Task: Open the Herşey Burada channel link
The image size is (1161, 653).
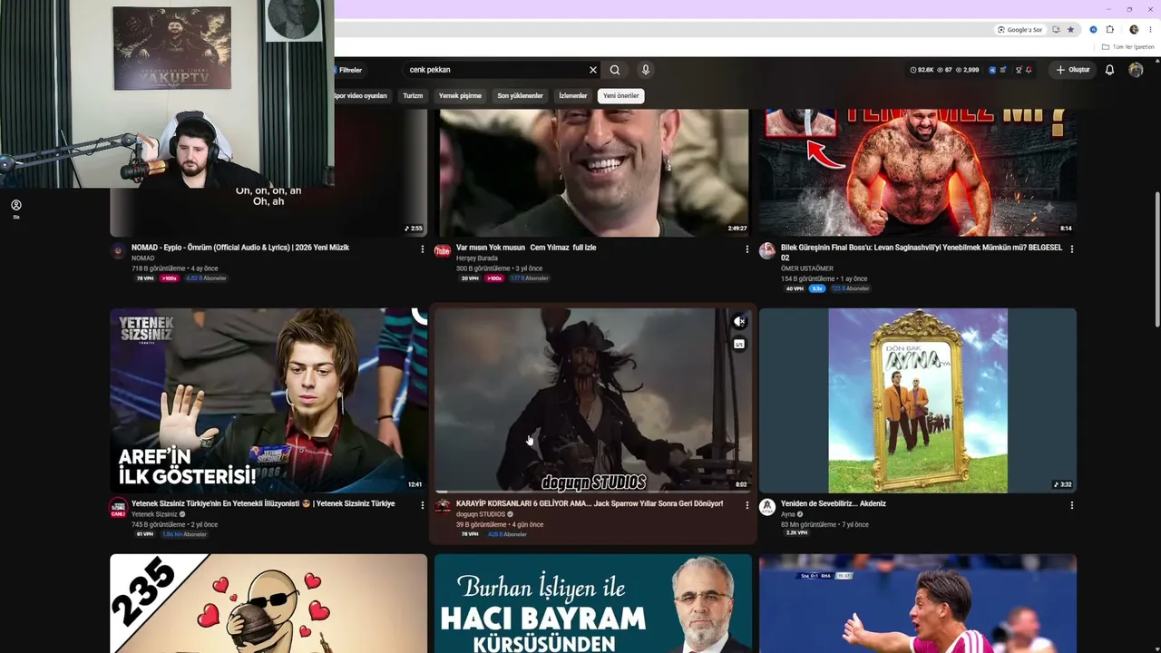Action: (477, 258)
